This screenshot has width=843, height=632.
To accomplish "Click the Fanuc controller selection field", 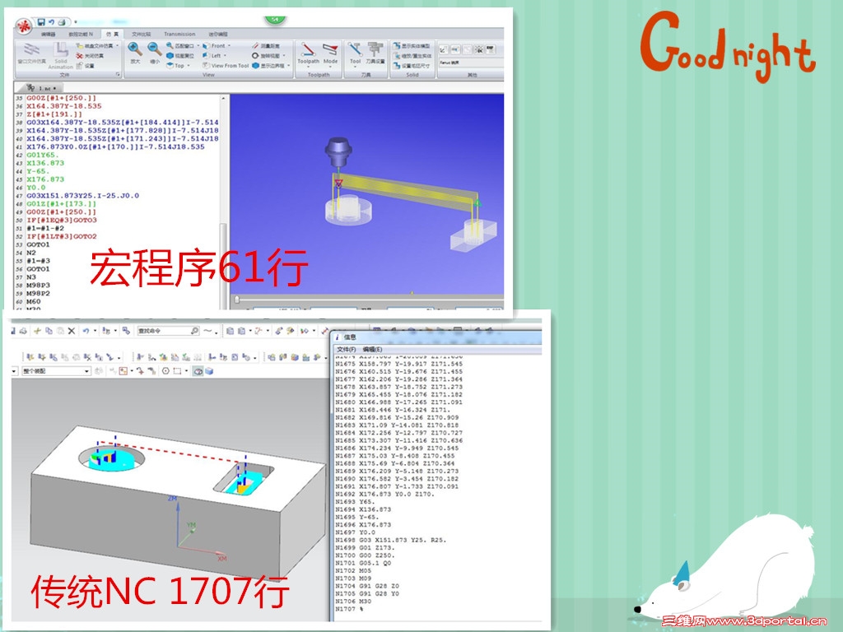I will tap(470, 63).
